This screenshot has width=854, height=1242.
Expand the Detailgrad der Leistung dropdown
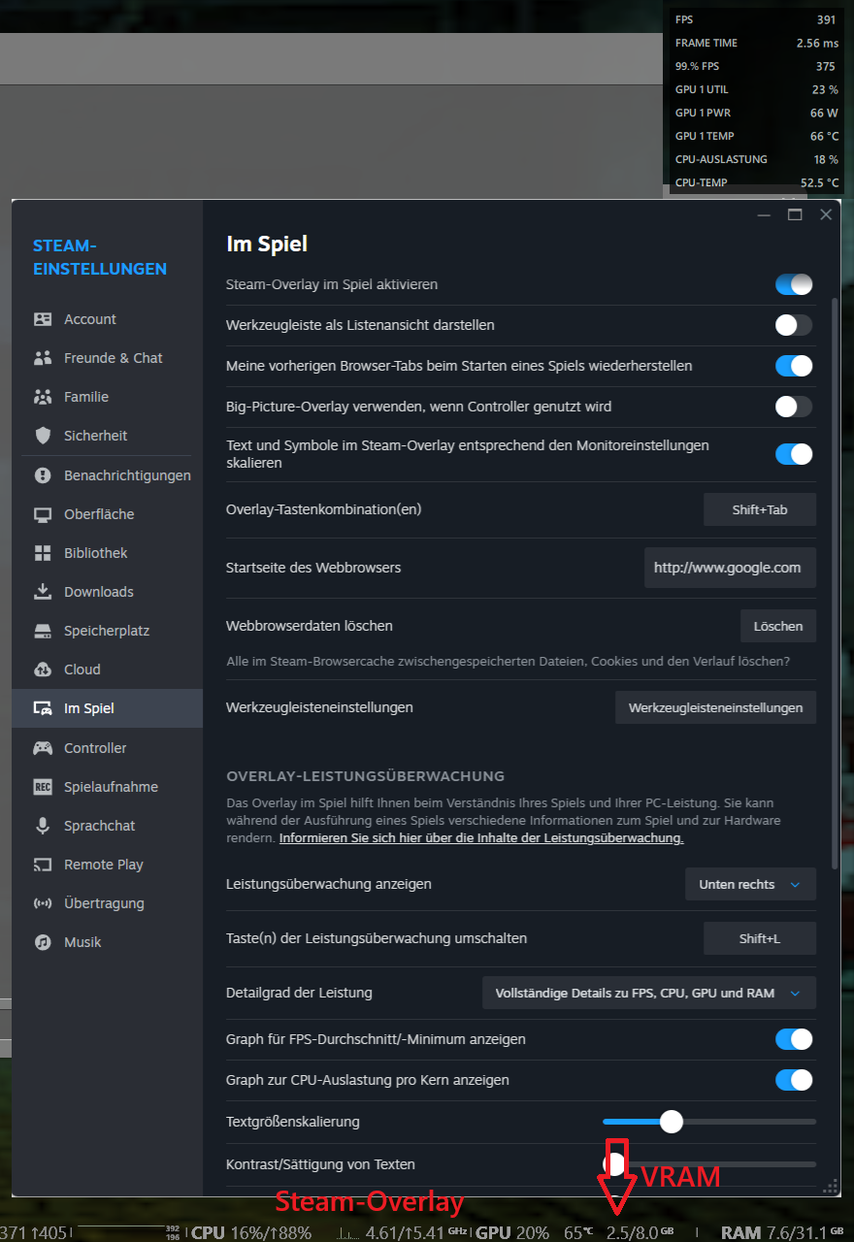point(648,992)
